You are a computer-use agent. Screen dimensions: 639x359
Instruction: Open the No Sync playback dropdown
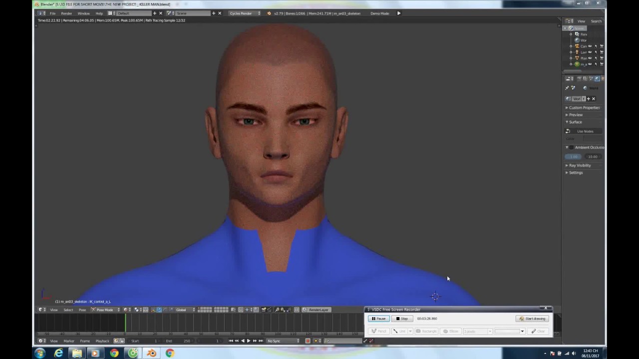coord(283,341)
